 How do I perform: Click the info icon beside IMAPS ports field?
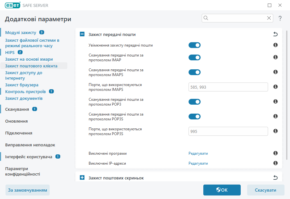click(x=275, y=87)
